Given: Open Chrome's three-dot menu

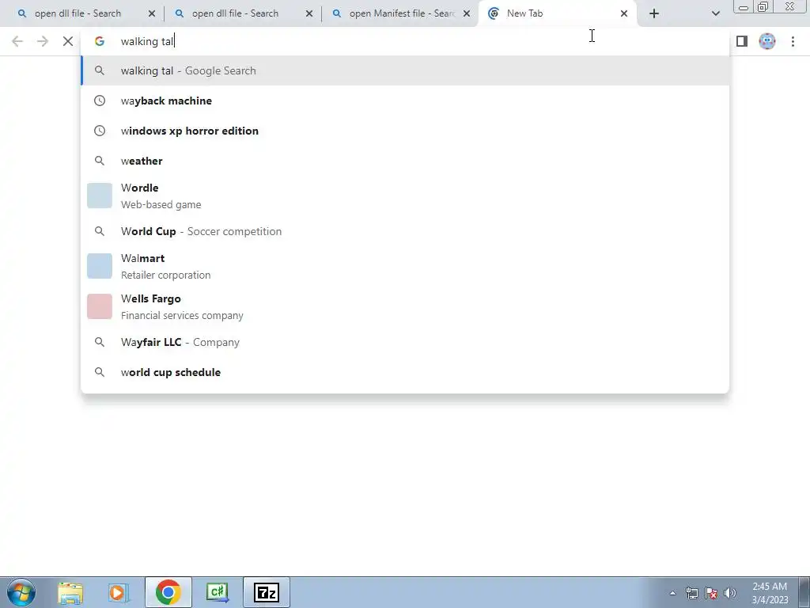Looking at the screenshot, I should pos(793,41).
